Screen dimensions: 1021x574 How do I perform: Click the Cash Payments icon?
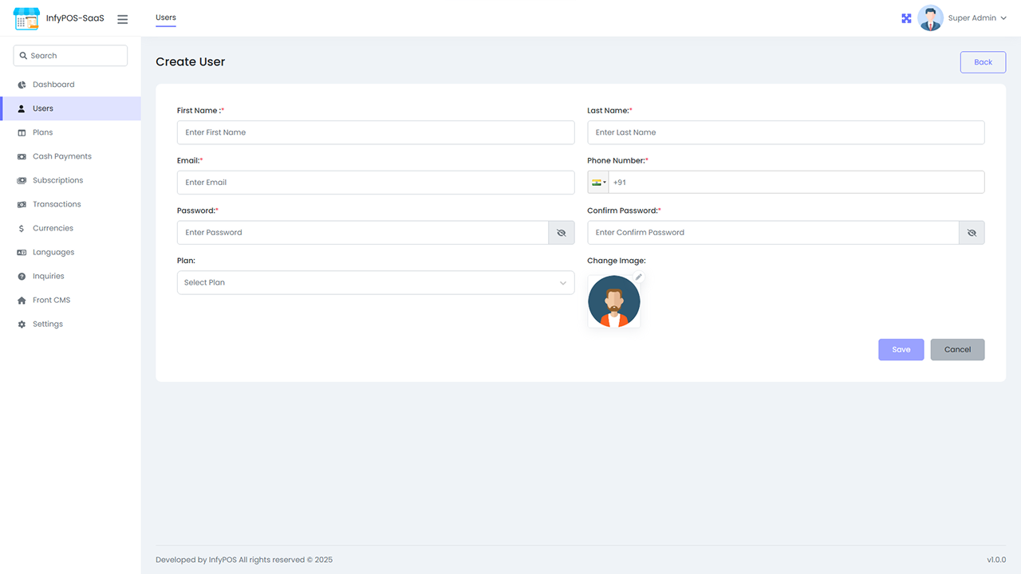(19, 156)
